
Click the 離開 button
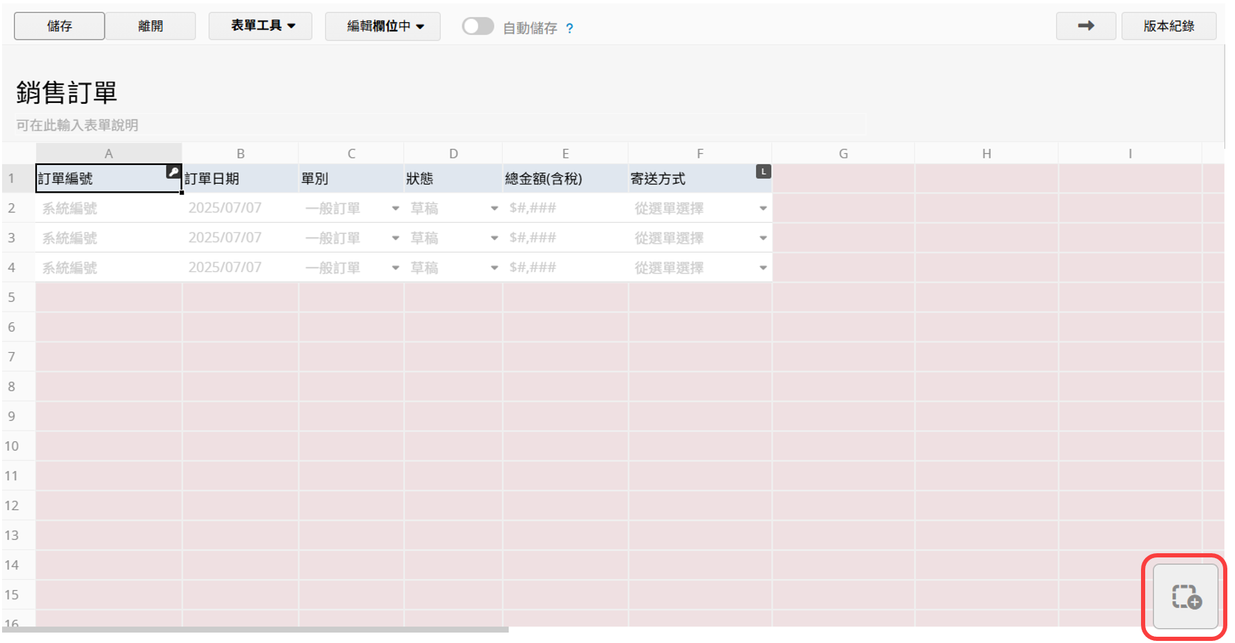click(x=150, y=26)
